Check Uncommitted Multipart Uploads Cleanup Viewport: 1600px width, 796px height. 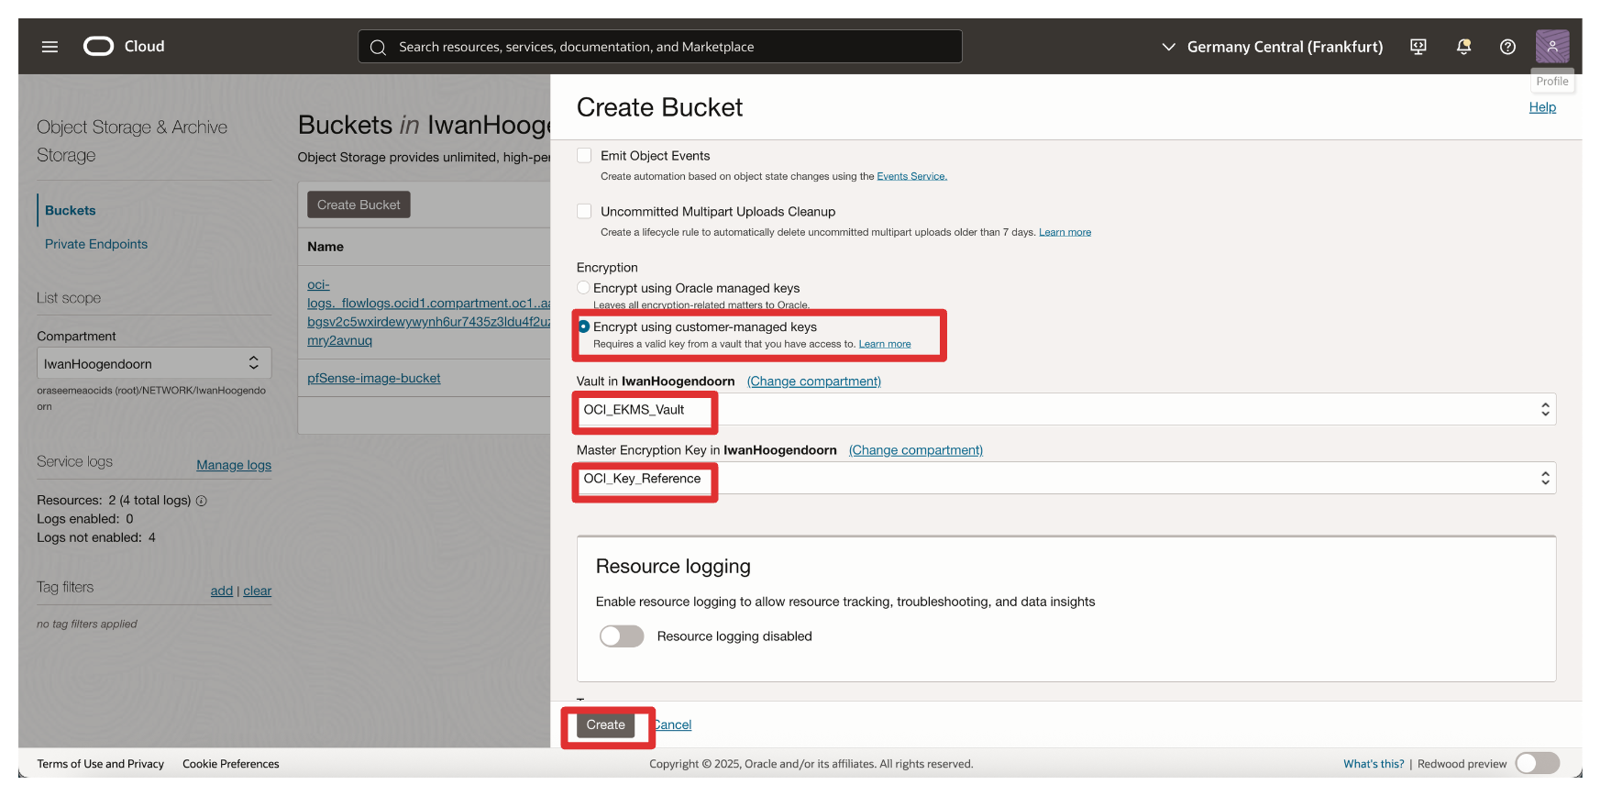[584, 212]
